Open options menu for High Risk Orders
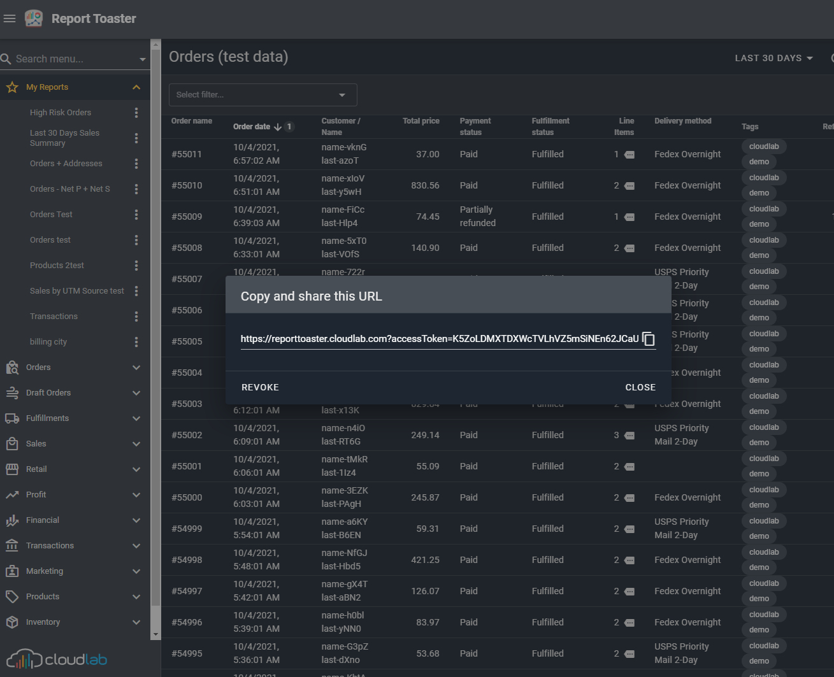The height and width of the screenshot is (677, 834). 136,113
